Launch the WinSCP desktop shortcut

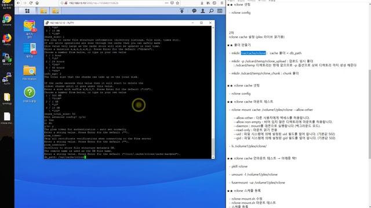click(x=7, y=59)
